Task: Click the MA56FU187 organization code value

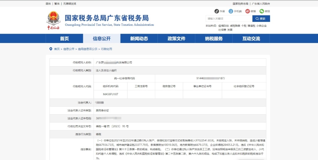Action: pos(110,94)
